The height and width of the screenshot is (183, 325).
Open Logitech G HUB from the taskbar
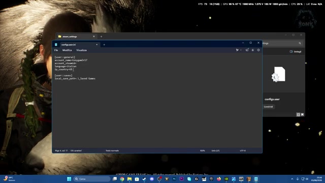[197, 179]
